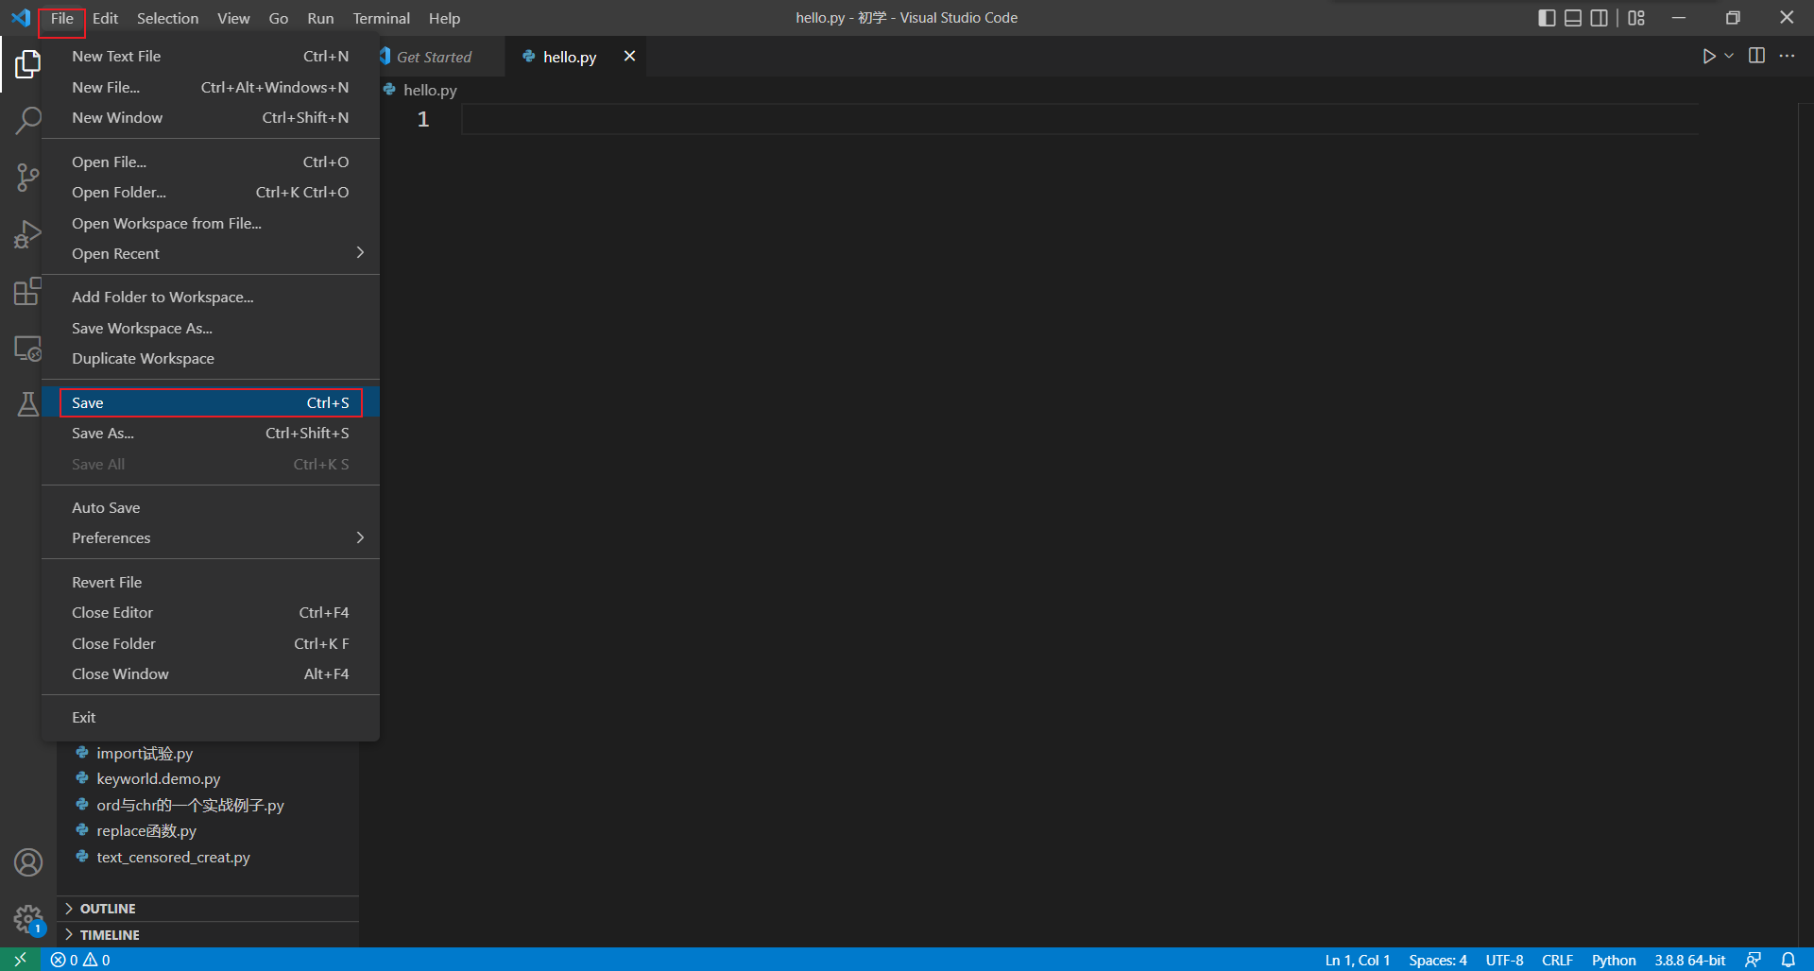Choose Open Workspace from File...
This screenshot has height=971, width=1814.
[211, 223]
